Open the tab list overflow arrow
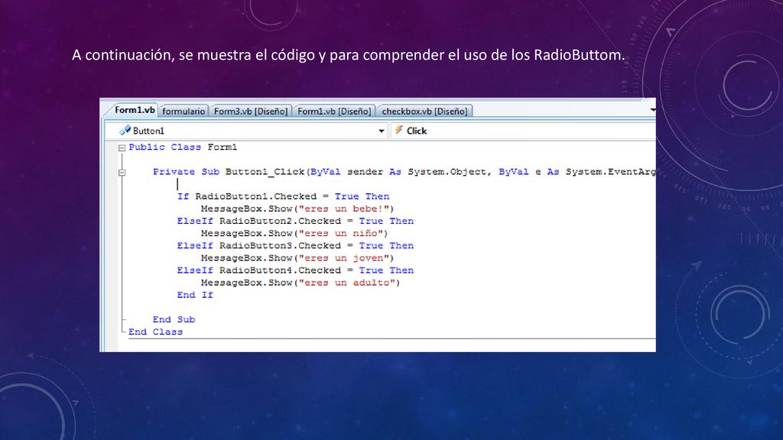The image size is (783, 440). (653, 110)
